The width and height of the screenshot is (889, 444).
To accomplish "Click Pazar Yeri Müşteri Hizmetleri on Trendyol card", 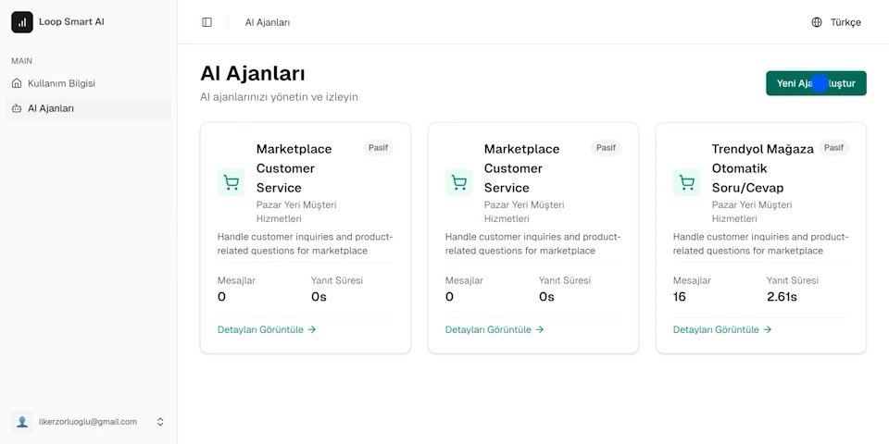I will point(752,212).
